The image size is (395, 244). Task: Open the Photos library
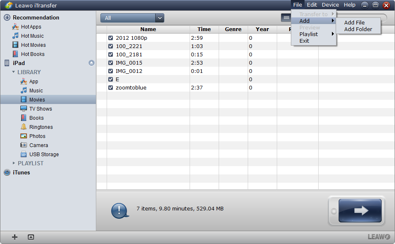pos(37,136)
